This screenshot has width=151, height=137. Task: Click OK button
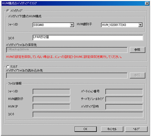coord(85,129)
